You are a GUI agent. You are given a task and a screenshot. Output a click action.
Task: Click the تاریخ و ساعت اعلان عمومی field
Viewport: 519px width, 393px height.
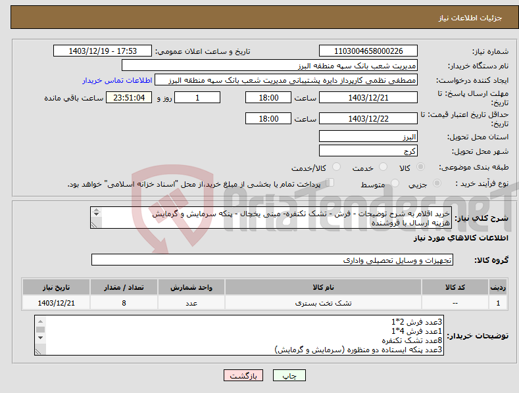(102, 51)
